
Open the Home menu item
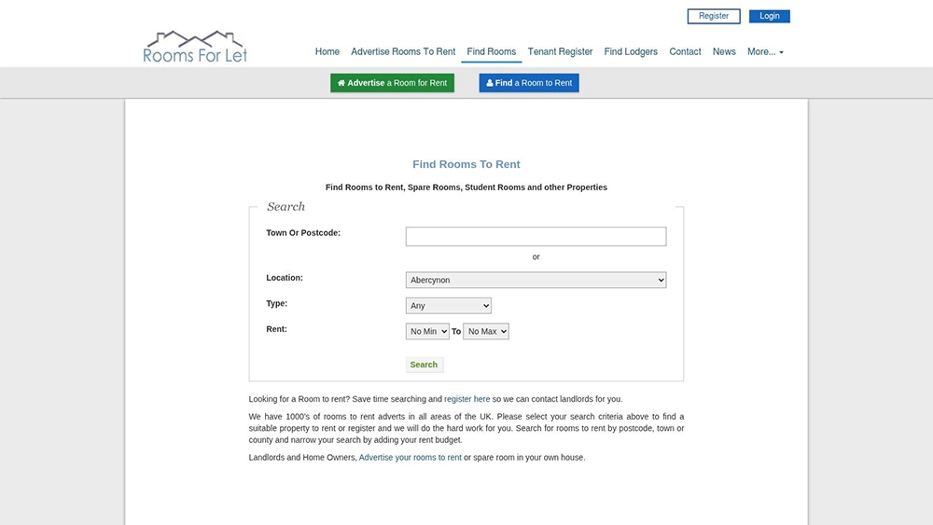point(327,51)
